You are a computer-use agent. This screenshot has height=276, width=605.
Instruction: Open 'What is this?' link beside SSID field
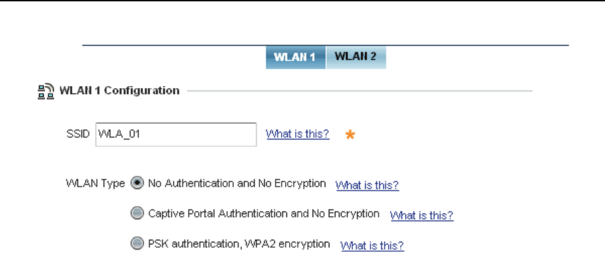pos(298,134)
